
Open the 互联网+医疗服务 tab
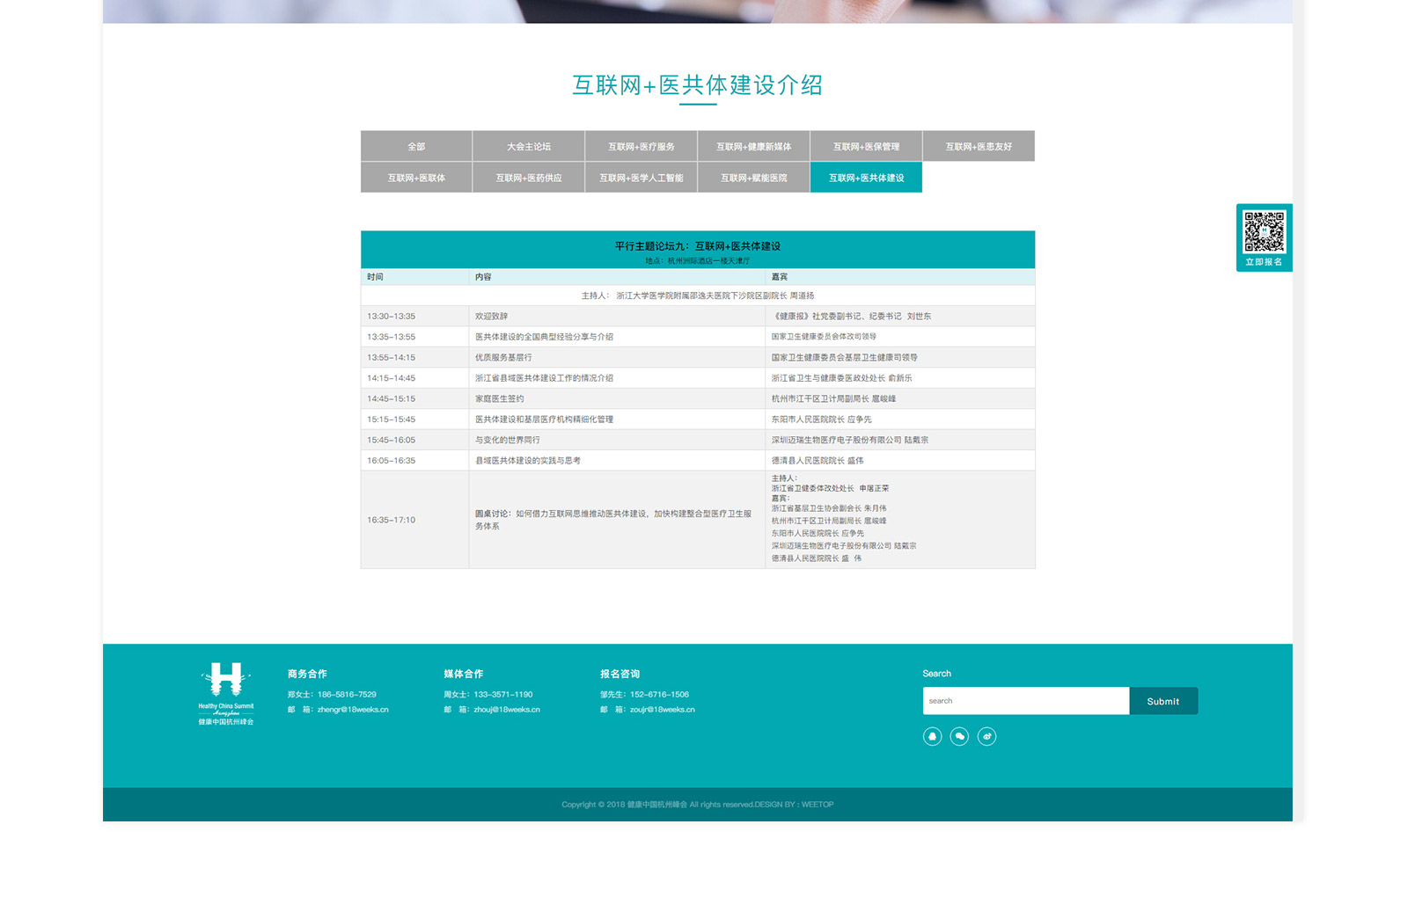point(642,147)
